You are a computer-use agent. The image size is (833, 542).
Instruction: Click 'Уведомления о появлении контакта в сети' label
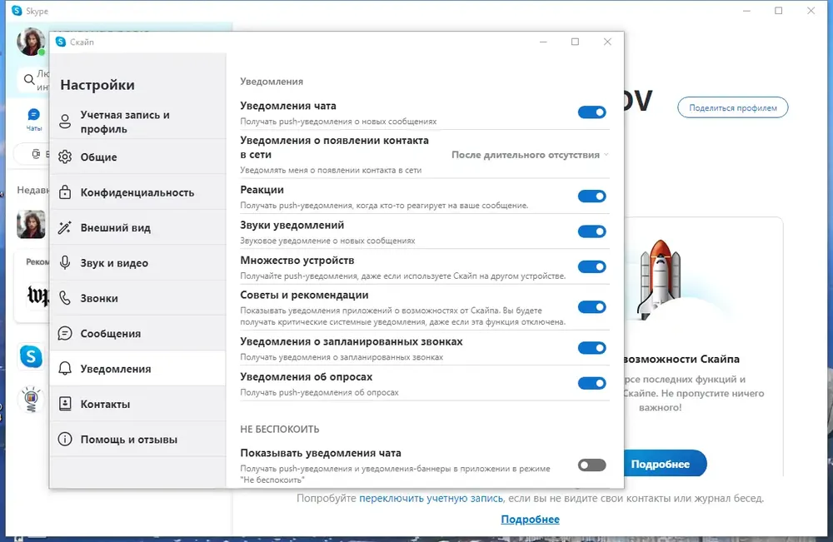coord(334,147)
